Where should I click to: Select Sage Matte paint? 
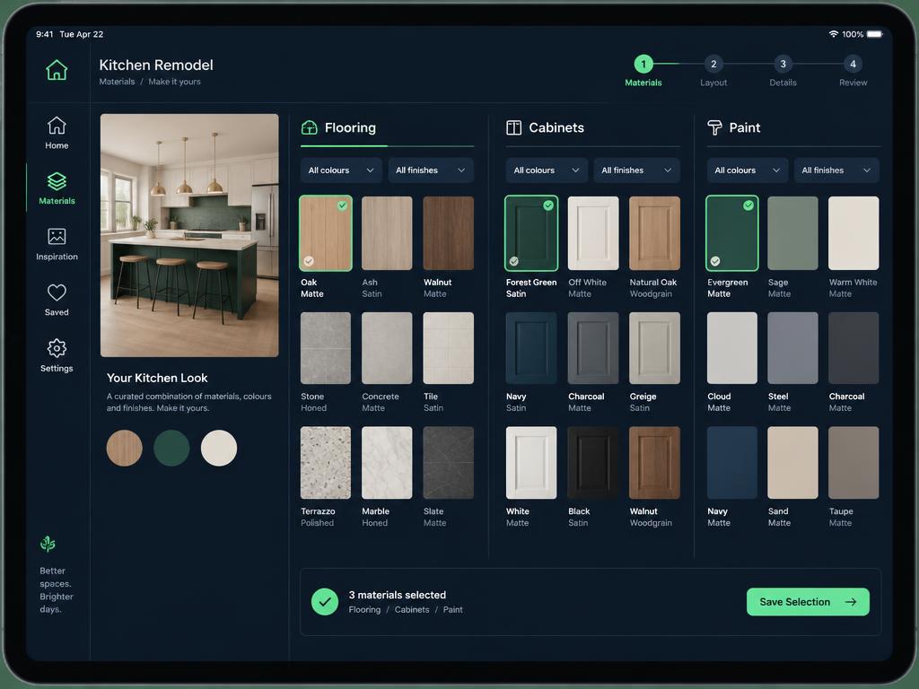[x=792, y=233]
